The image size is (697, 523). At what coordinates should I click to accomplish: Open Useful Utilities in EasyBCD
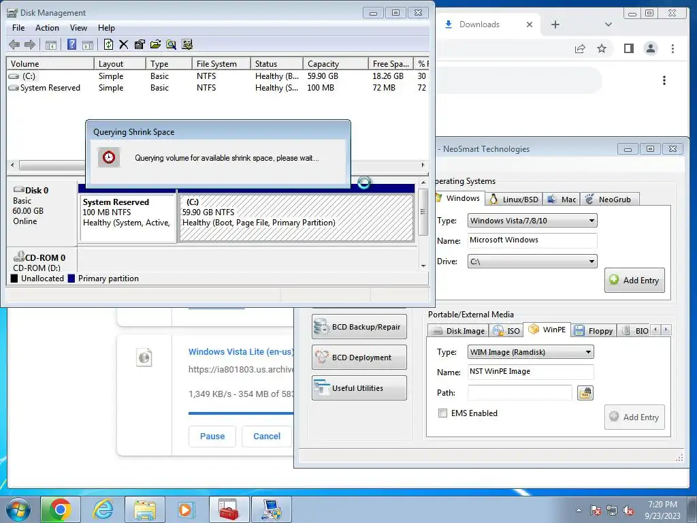click(x=359, y=388)
